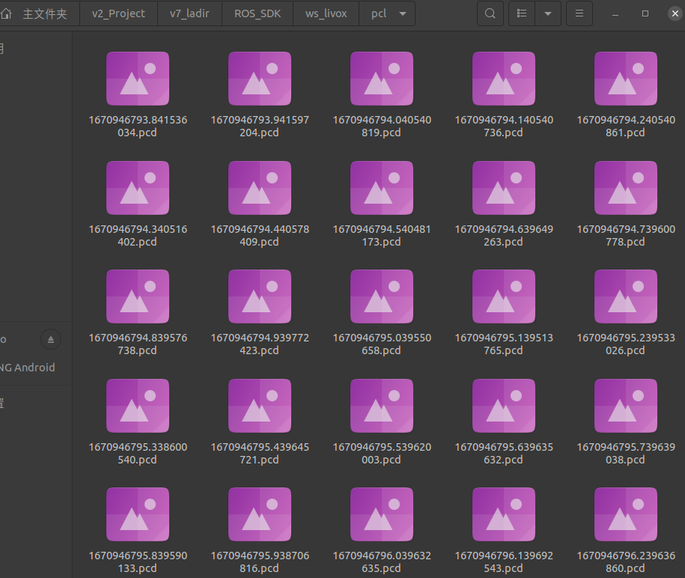Select file icon 1670946793.941597204.pcd
The image size is (685, 578).
click(x=260, y=79)
